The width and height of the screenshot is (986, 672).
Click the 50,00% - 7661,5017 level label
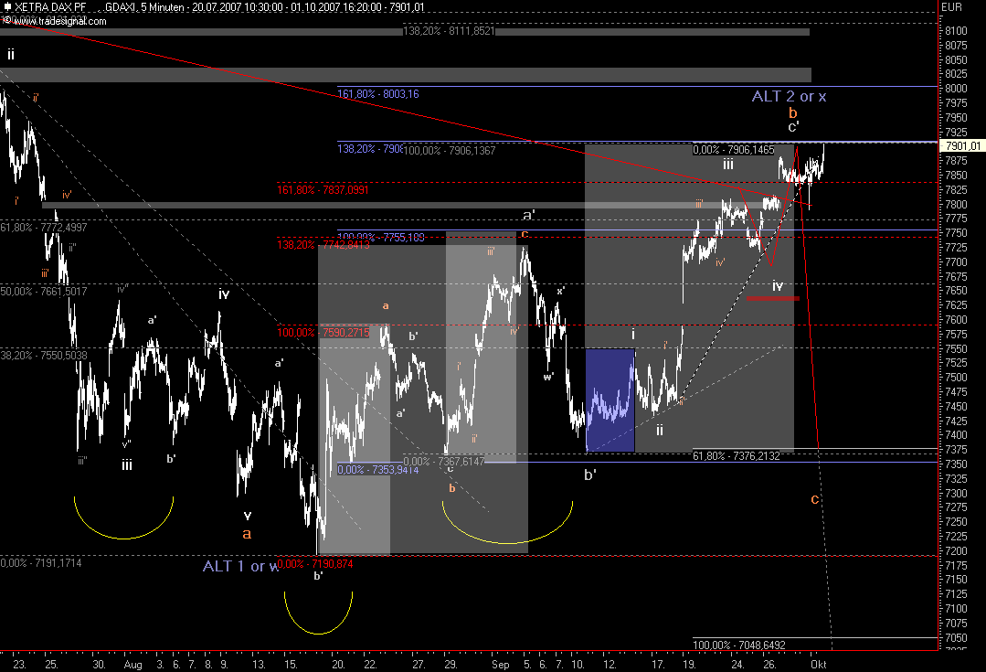pos(44,292)
